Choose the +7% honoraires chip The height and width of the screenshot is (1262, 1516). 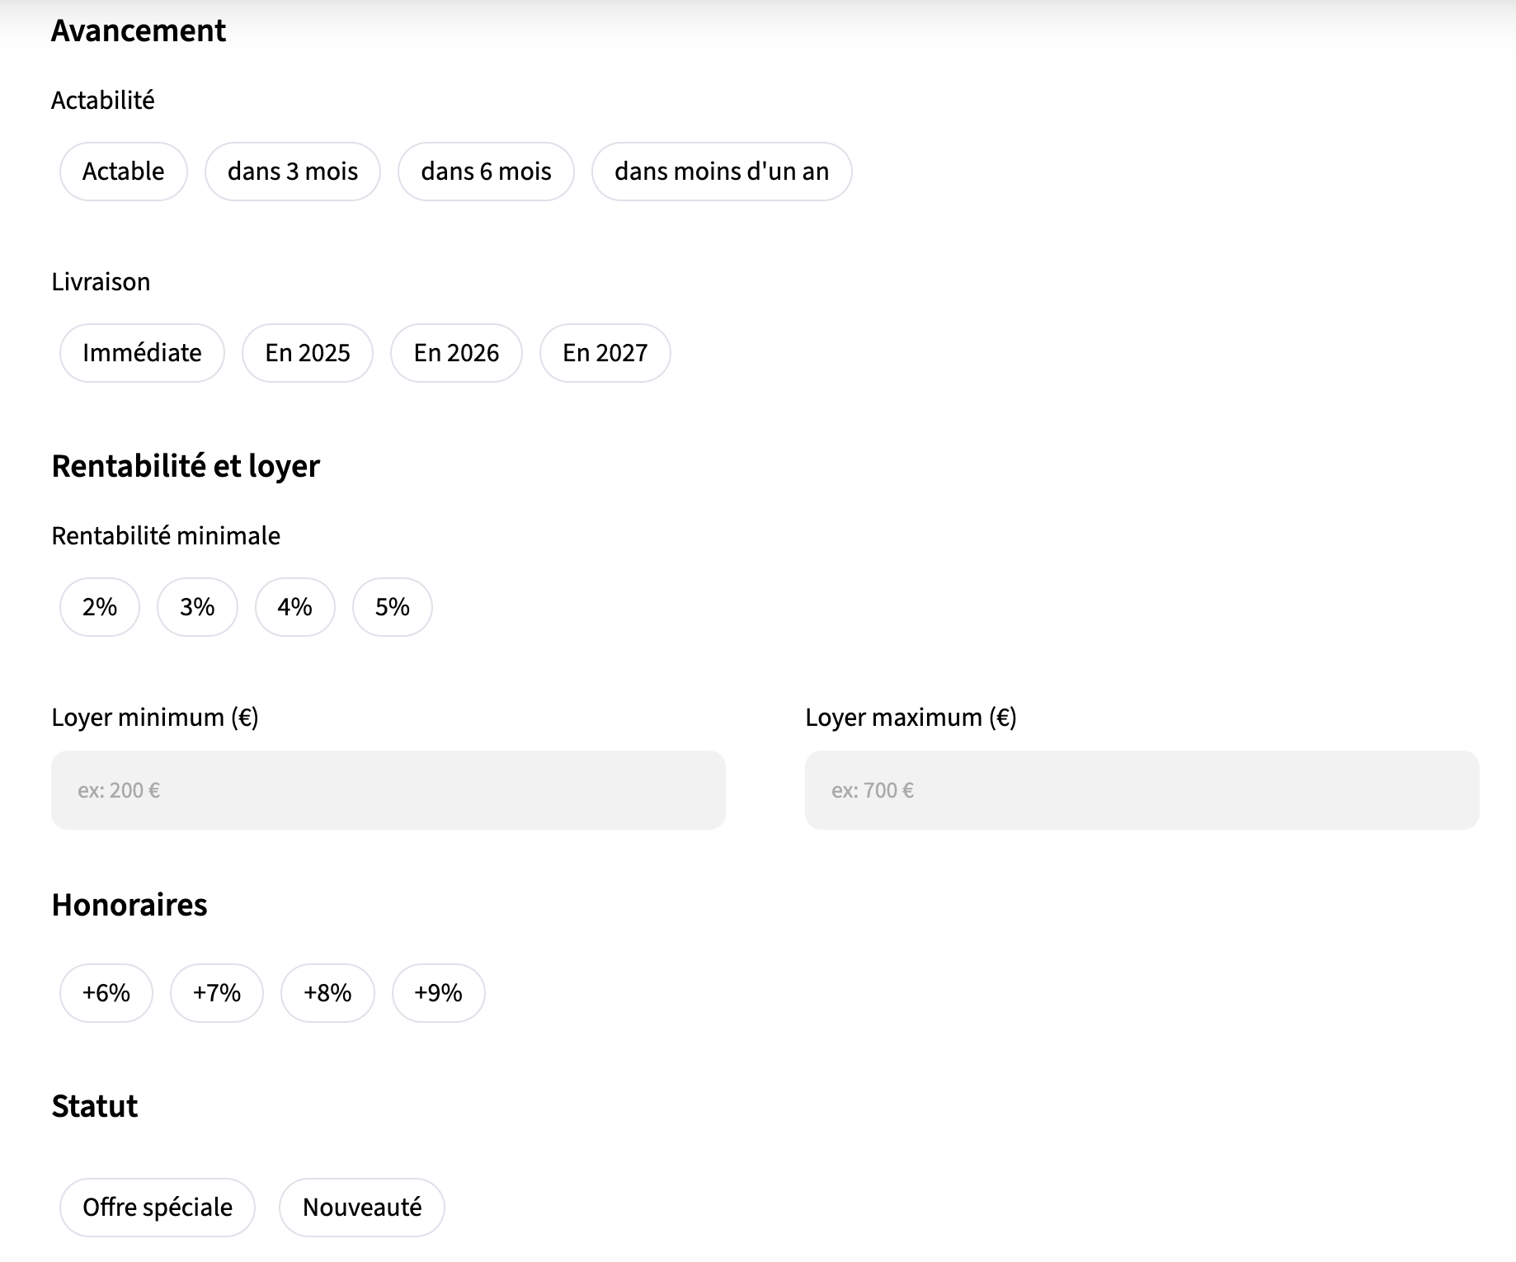[217, 993]
